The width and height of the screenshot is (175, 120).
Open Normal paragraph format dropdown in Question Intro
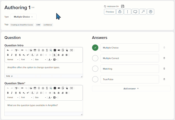tap(13, 60)
